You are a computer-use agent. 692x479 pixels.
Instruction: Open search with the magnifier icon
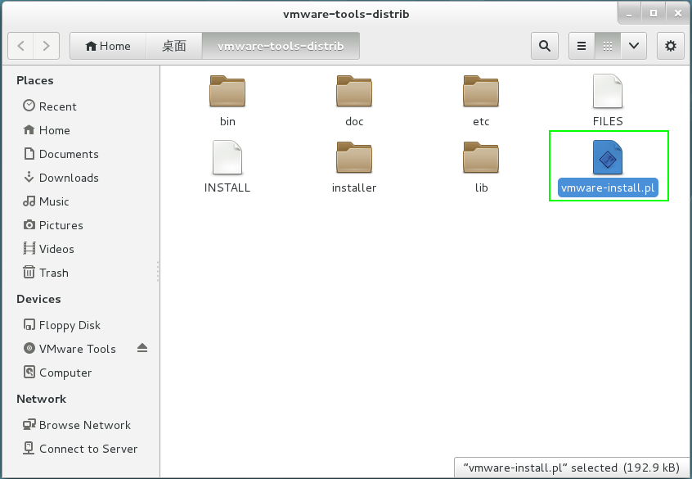click(545, 46)
